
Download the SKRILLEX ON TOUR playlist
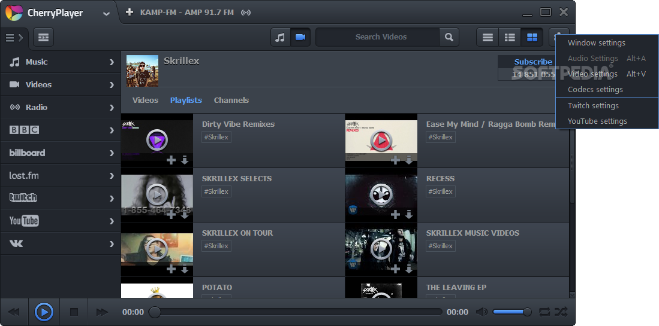[x=185, y=269]
